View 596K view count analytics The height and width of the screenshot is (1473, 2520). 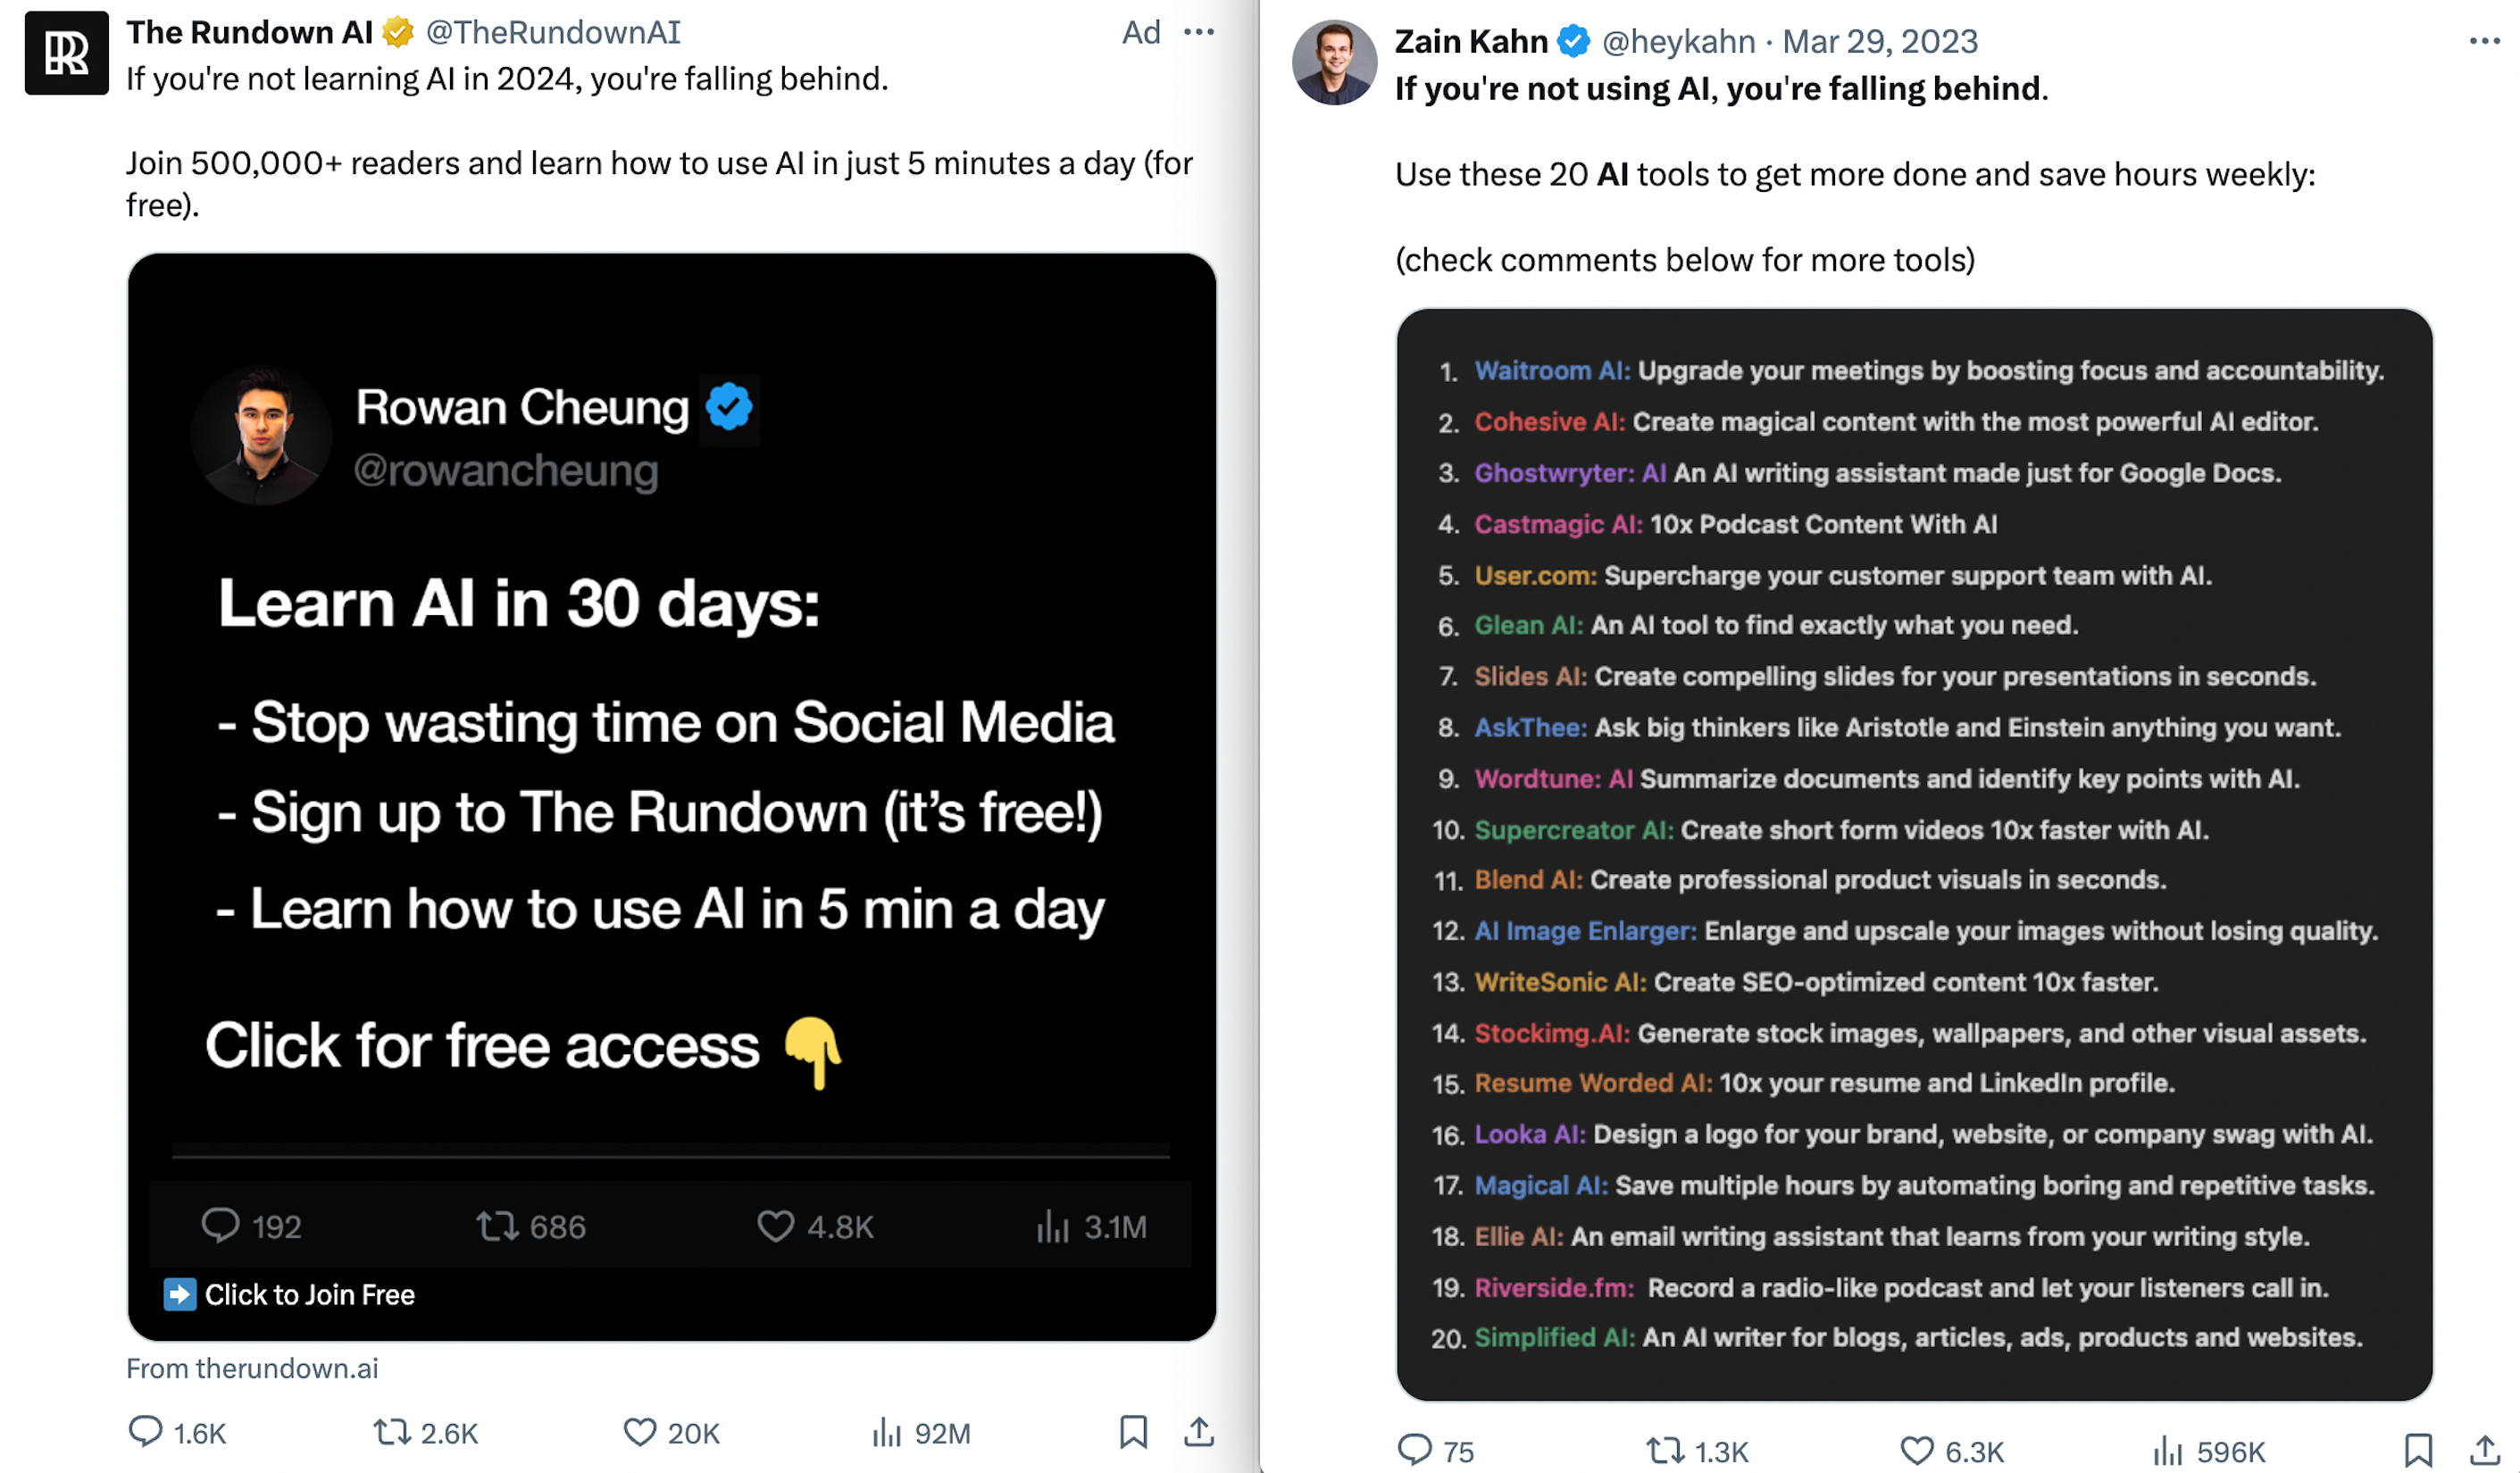[2209, 1451]
